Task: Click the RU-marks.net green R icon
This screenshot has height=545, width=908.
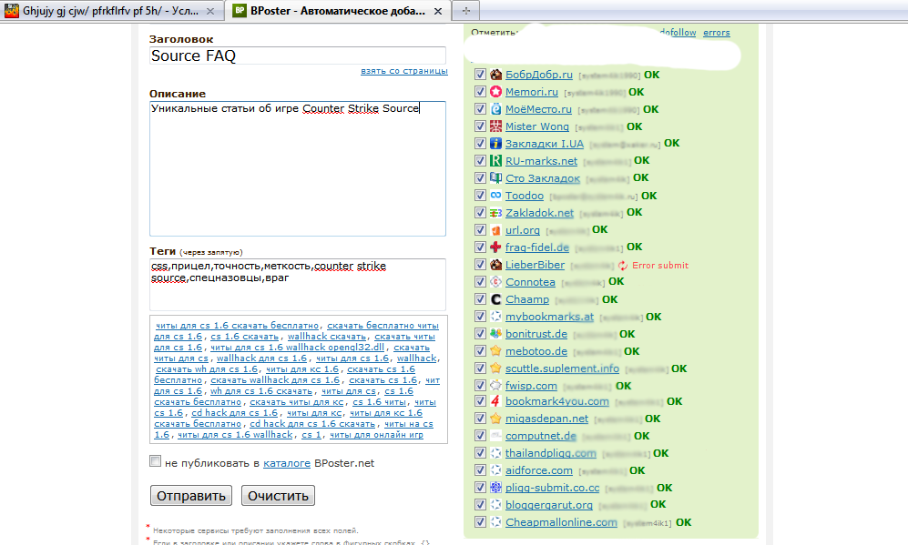Action: click(x=495, y=161)
